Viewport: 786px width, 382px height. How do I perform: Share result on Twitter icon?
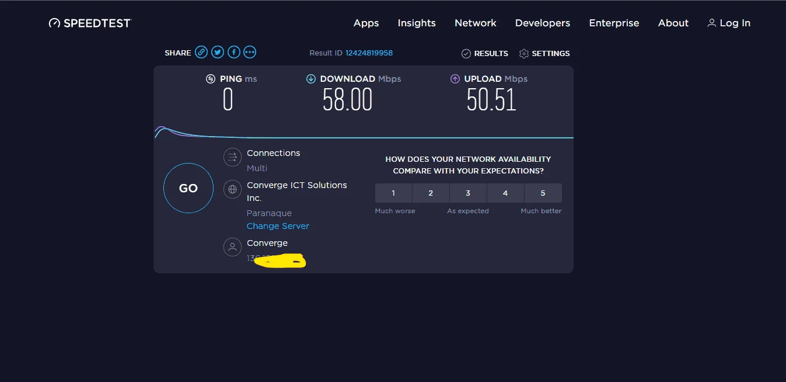(x=218, y=52)
